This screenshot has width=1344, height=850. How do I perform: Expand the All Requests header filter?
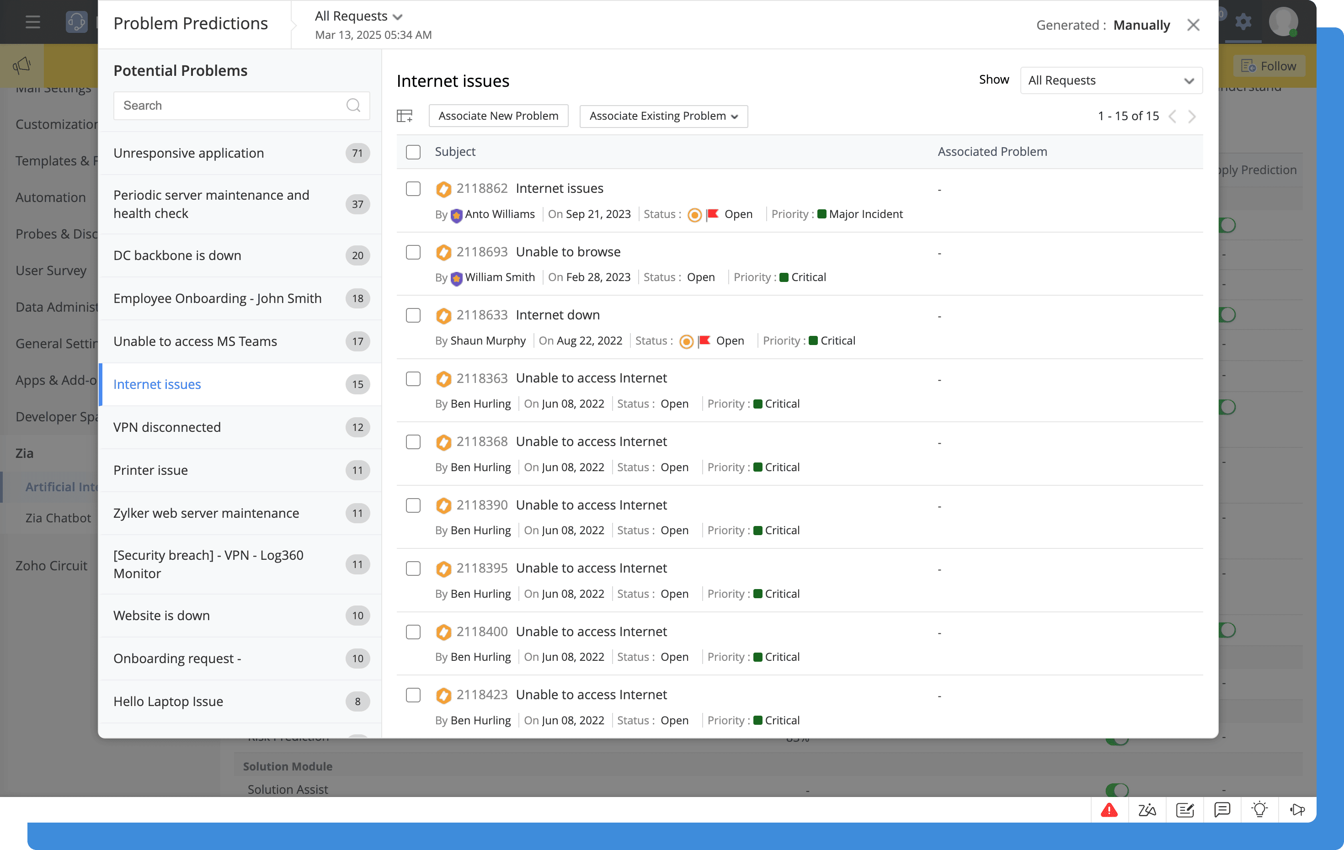358,16
